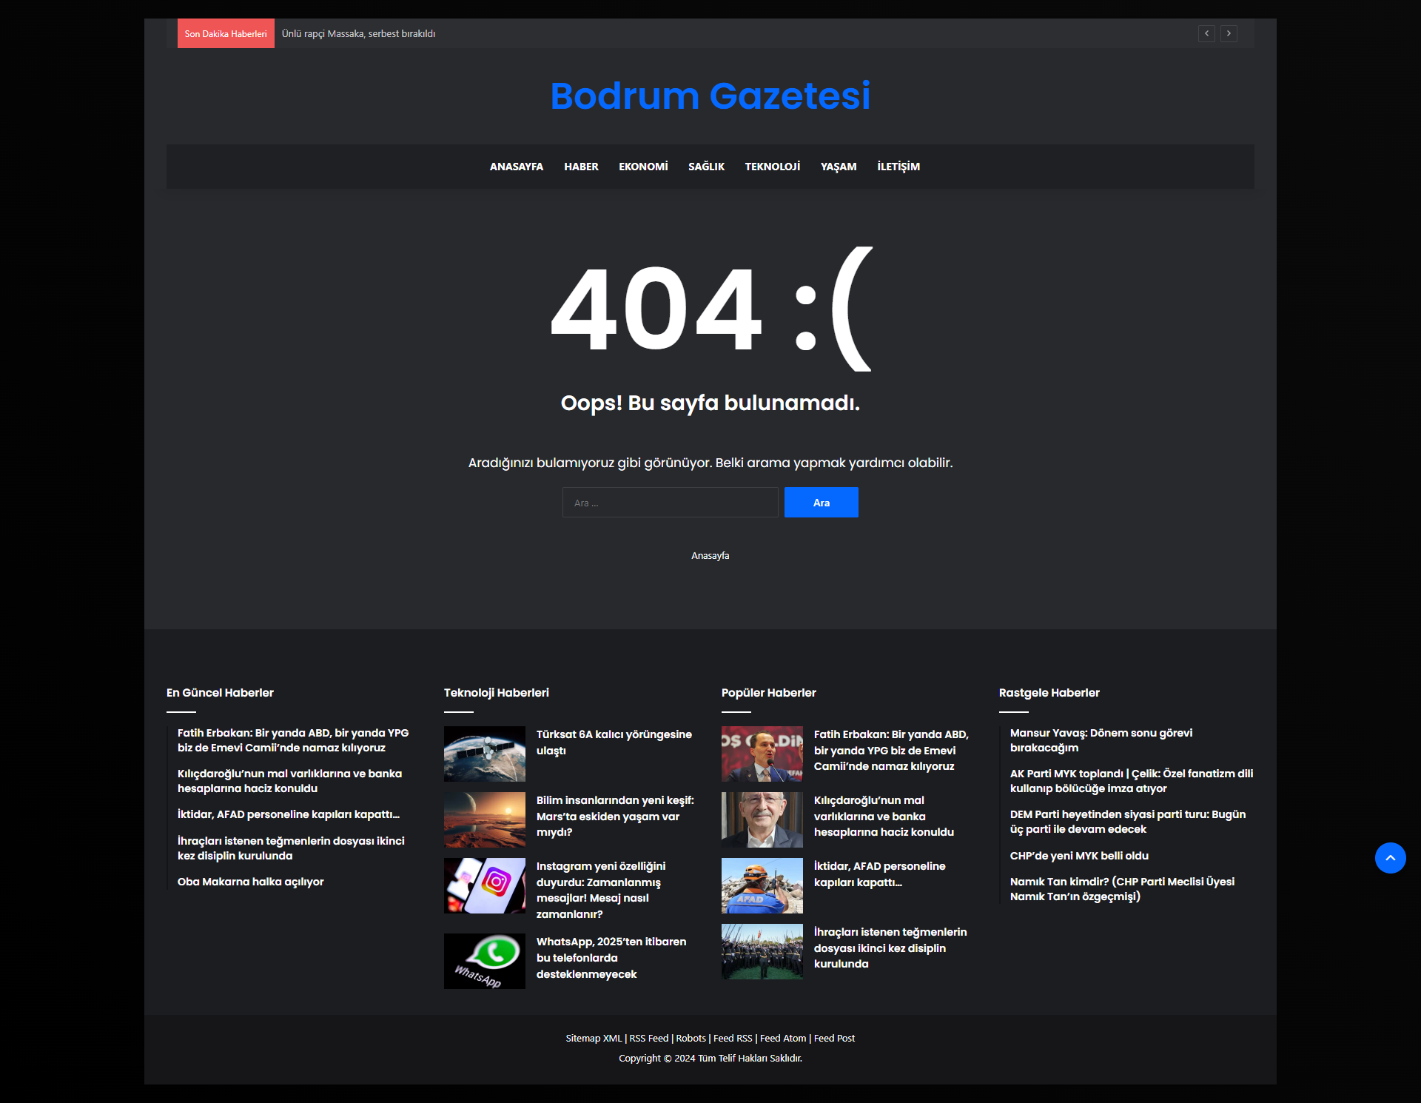Open the Instagram article thumbnail
The width and height of the screenshot is (1421, 1103).
[484, 885]
